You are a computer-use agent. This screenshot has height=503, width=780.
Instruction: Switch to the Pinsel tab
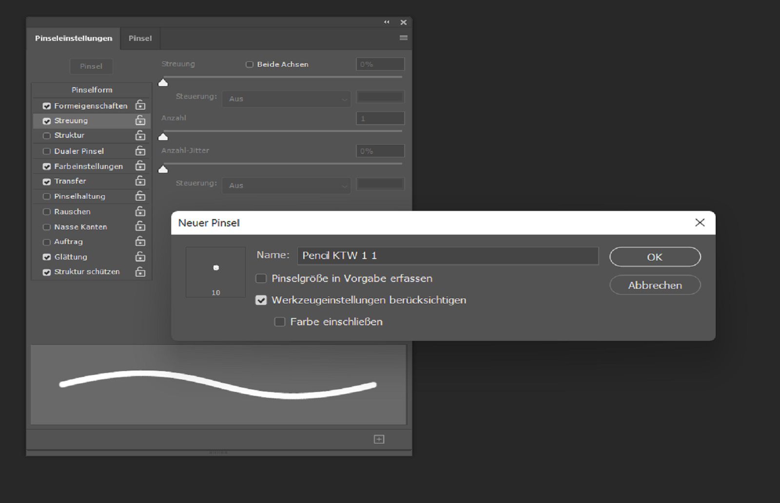click(140, 38)
